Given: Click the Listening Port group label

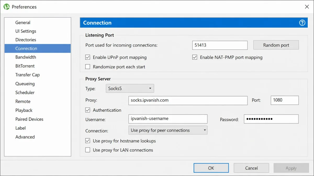Looking at the screenshot, I should pyautogui.click(x=100, y=35).
